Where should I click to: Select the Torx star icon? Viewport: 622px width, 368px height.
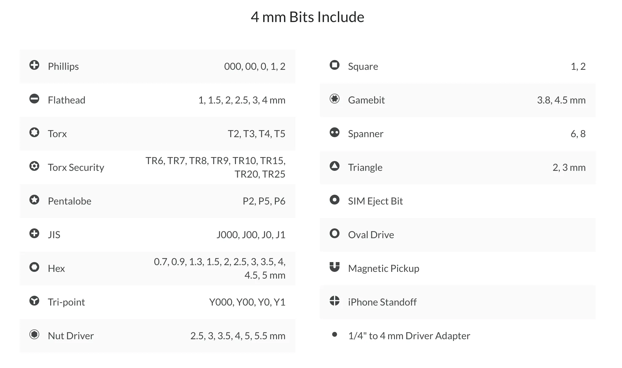click(34, 132)
